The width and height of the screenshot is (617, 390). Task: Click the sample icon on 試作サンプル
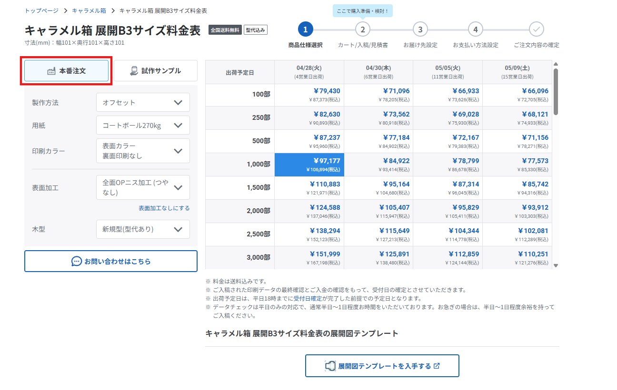(134, 71)
